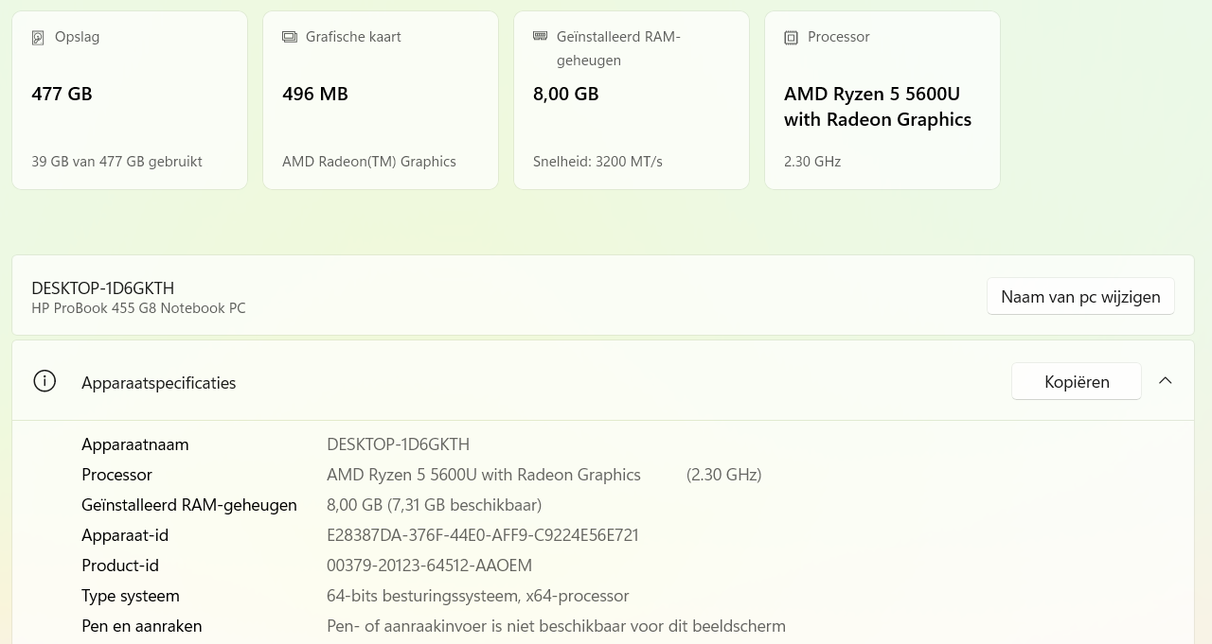Click the info icon beside Apparaatspecificaties
Image resolution: width=1212 pixels, height=644 pixels.
pos(45,381)
